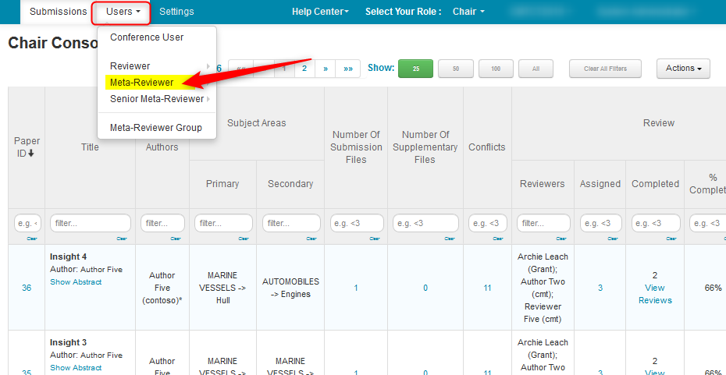Click the 66% completion cell for paper 36
Screen dimensions: 726x375
[713, 288]
